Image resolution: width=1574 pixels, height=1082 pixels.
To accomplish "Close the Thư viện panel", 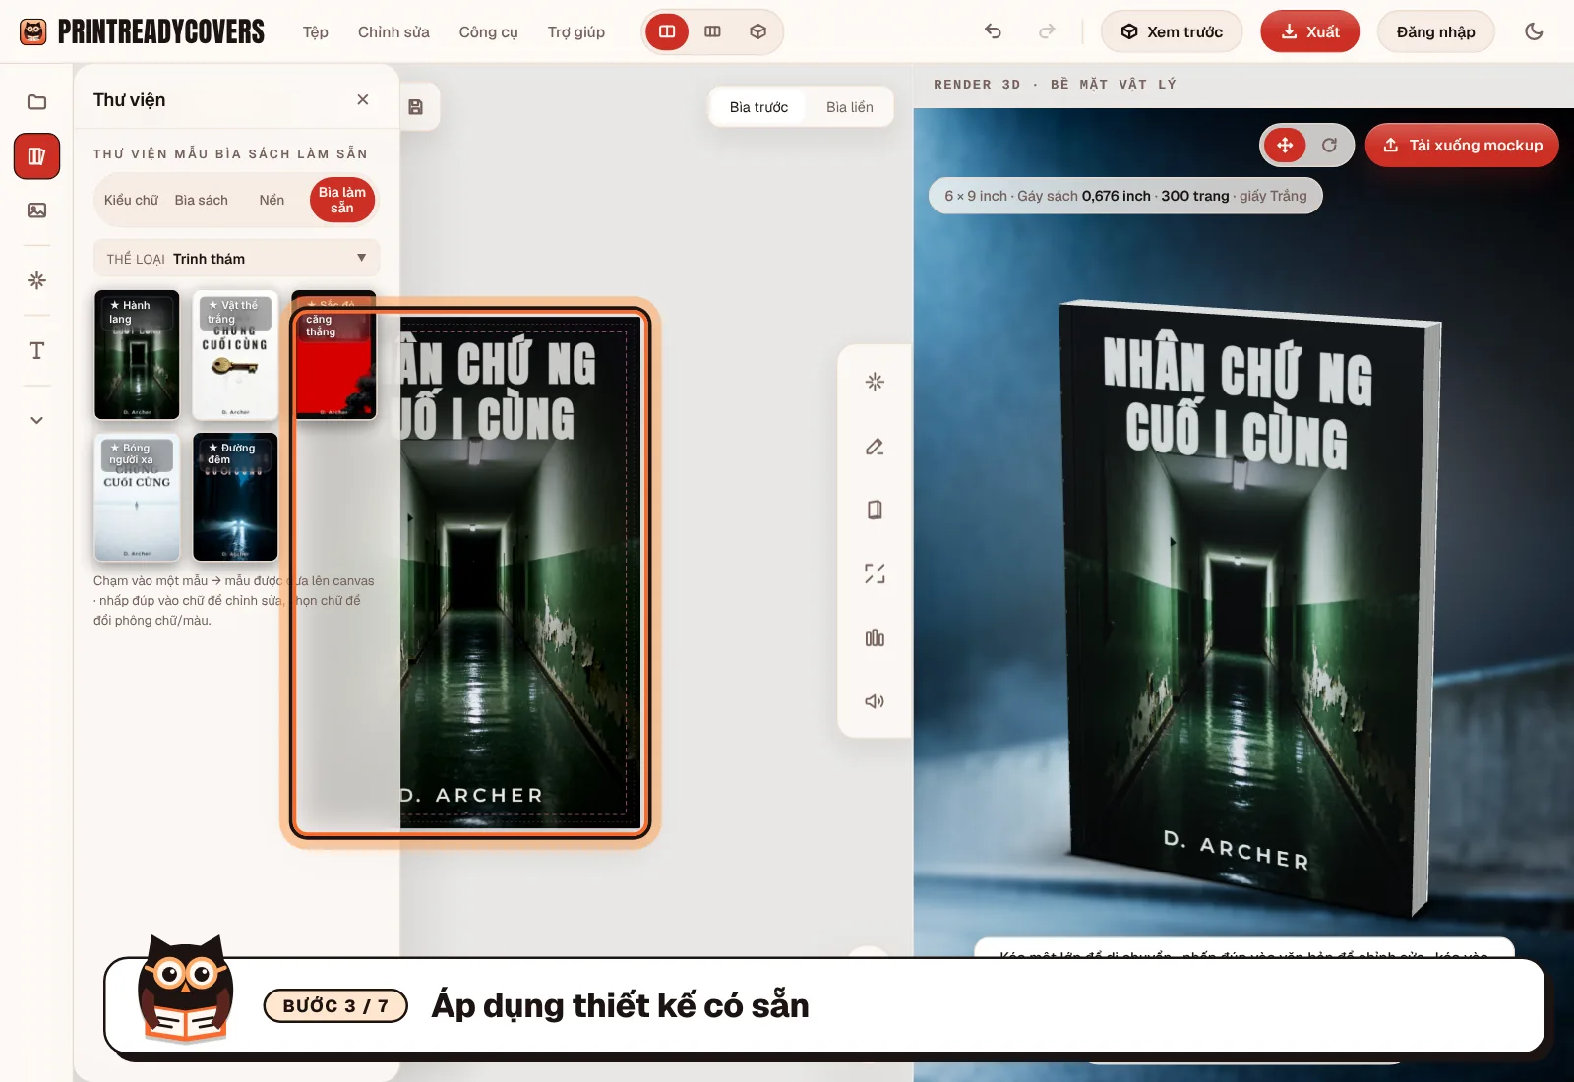I will (363, 100).
